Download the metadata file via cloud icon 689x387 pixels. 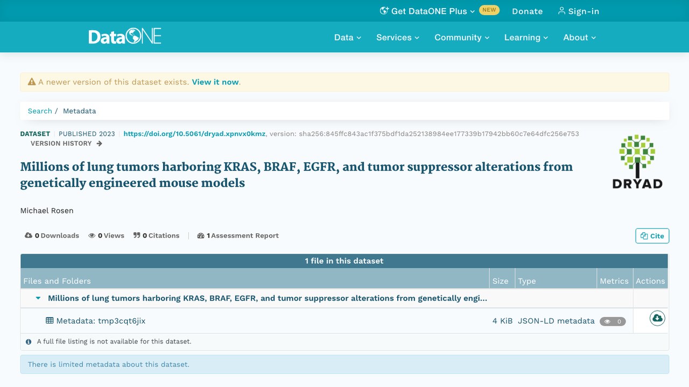tap(657, 319)
